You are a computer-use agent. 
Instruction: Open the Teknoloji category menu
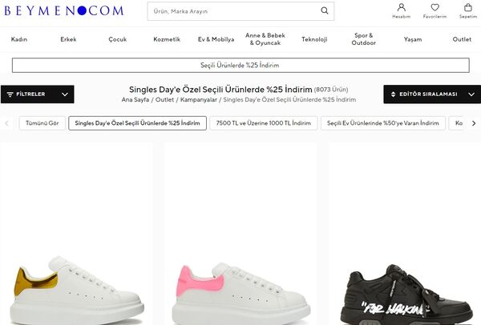pos(315,39)
